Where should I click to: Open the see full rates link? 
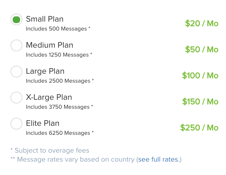coord(159,159)
